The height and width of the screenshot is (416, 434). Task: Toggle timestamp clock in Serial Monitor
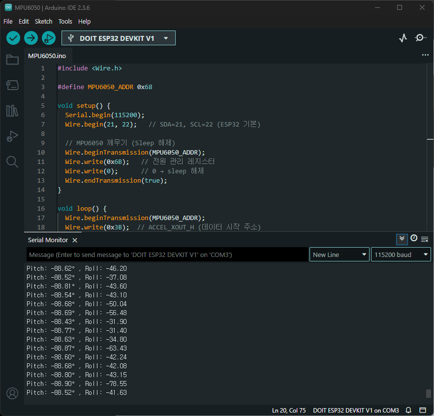tap(414, 238)
